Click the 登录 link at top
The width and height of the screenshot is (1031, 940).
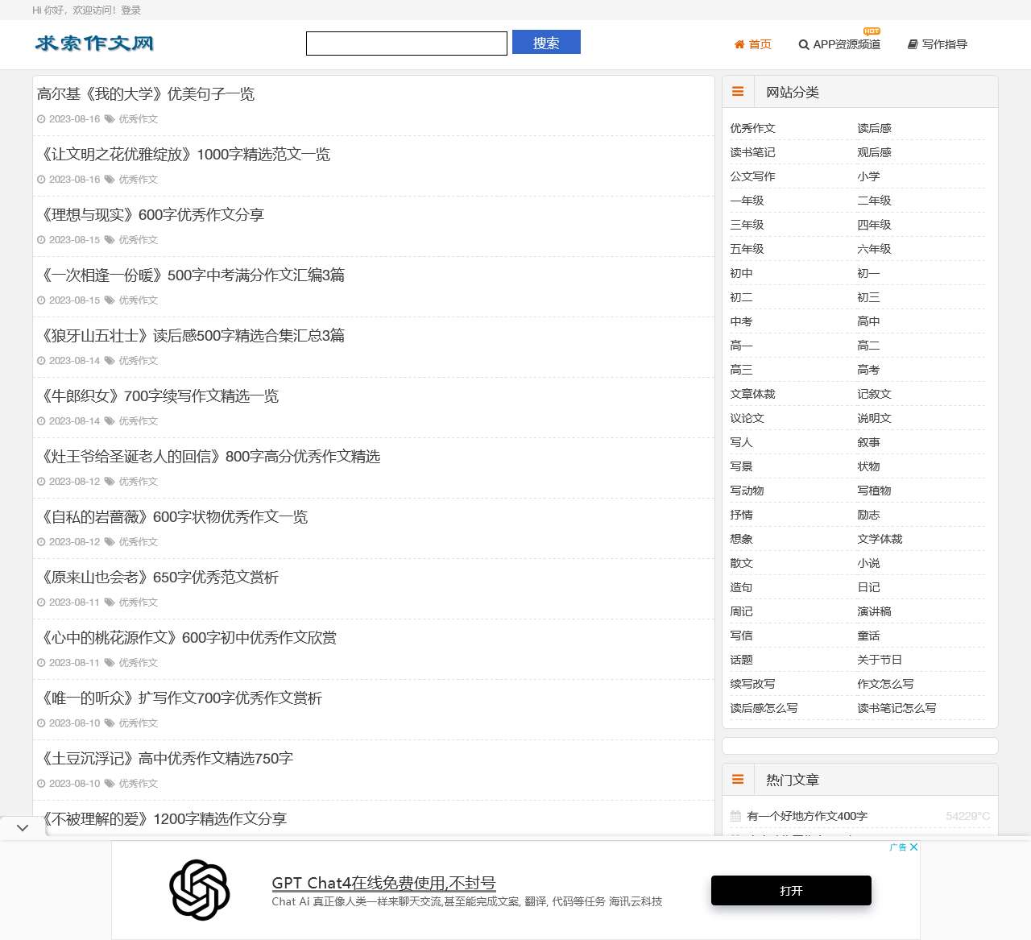[x=130, y=10]
